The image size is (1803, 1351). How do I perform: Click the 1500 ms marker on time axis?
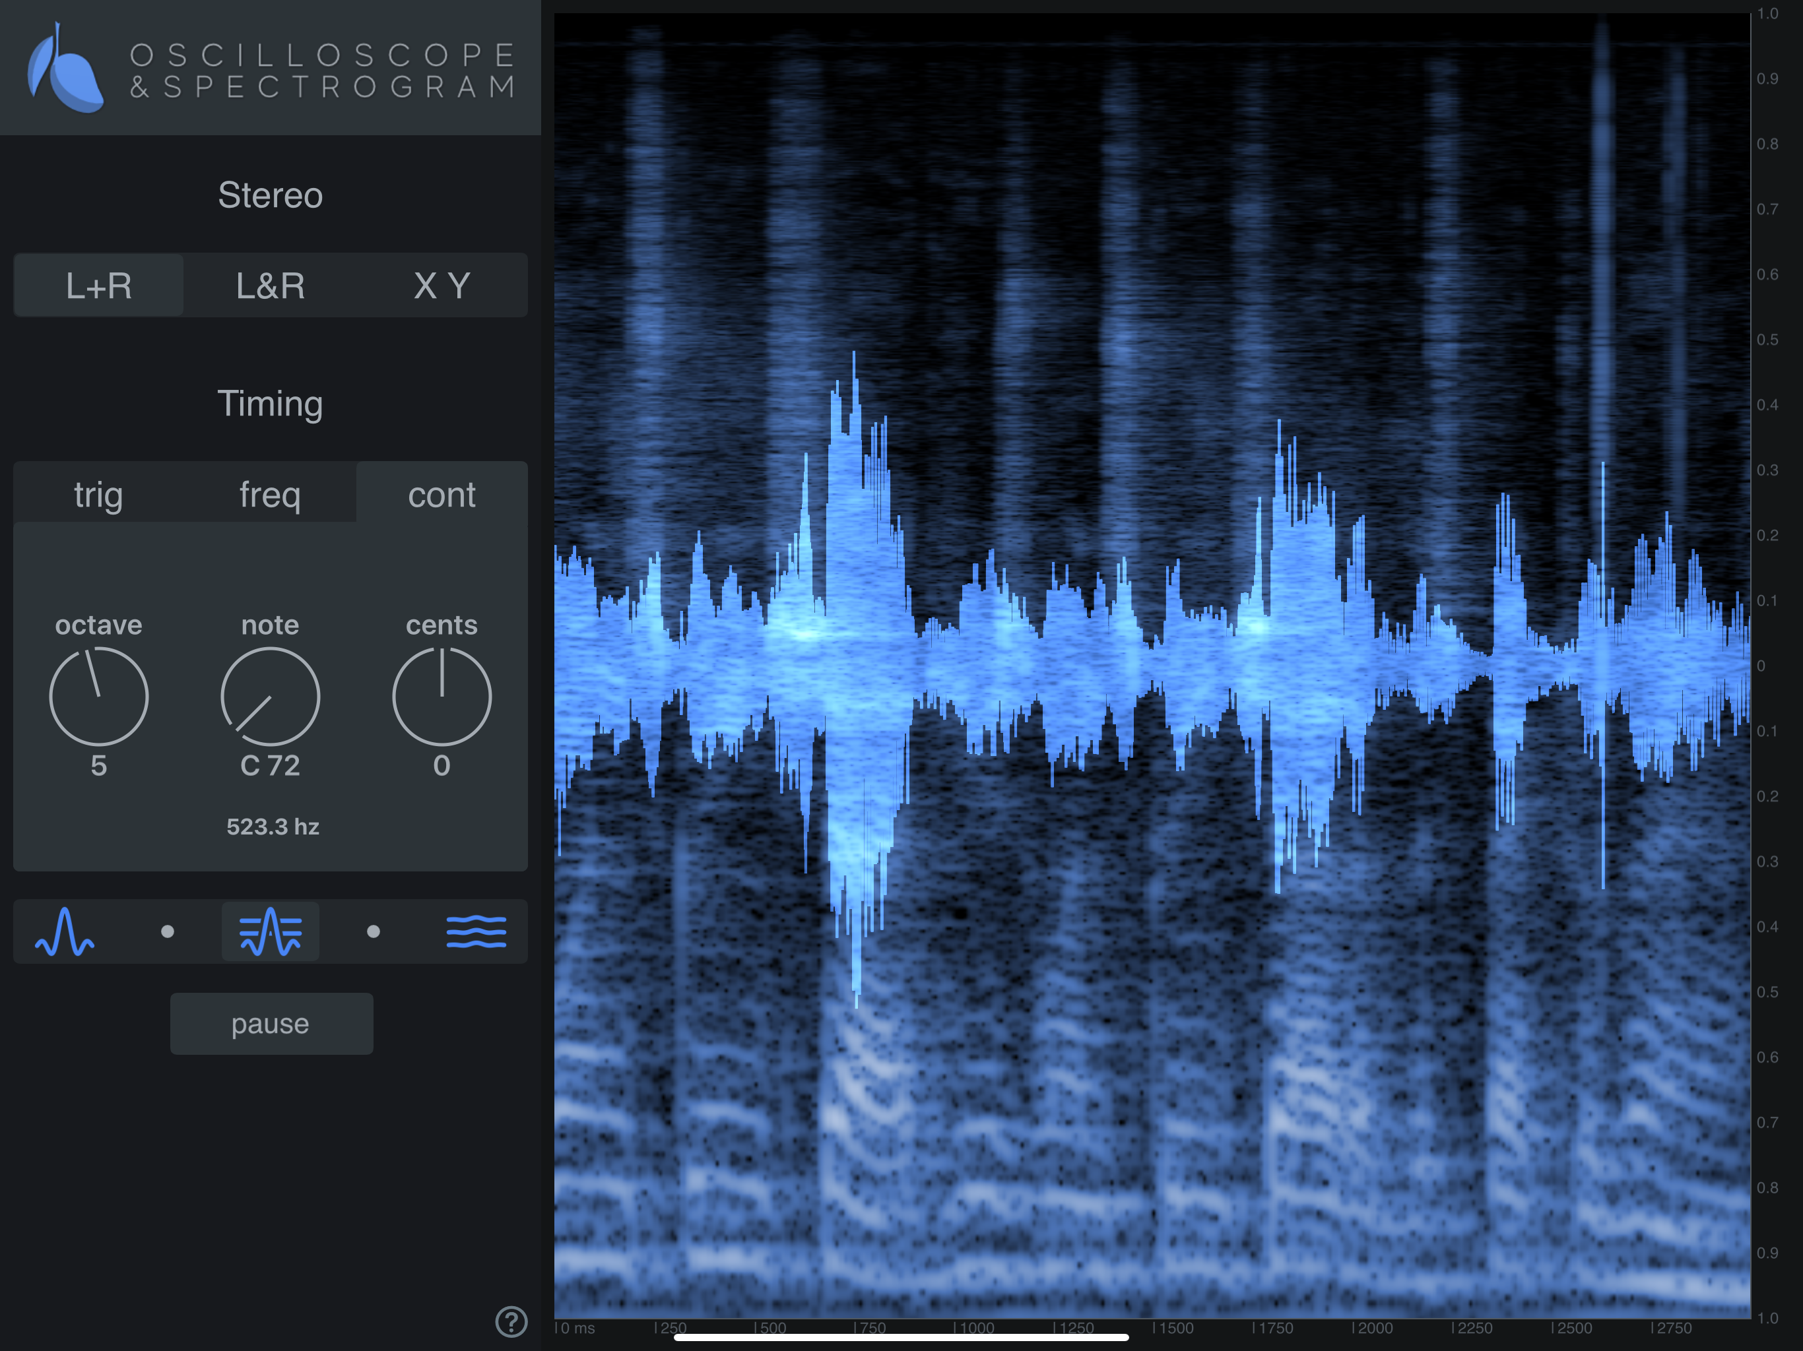pos(1174,1328)
